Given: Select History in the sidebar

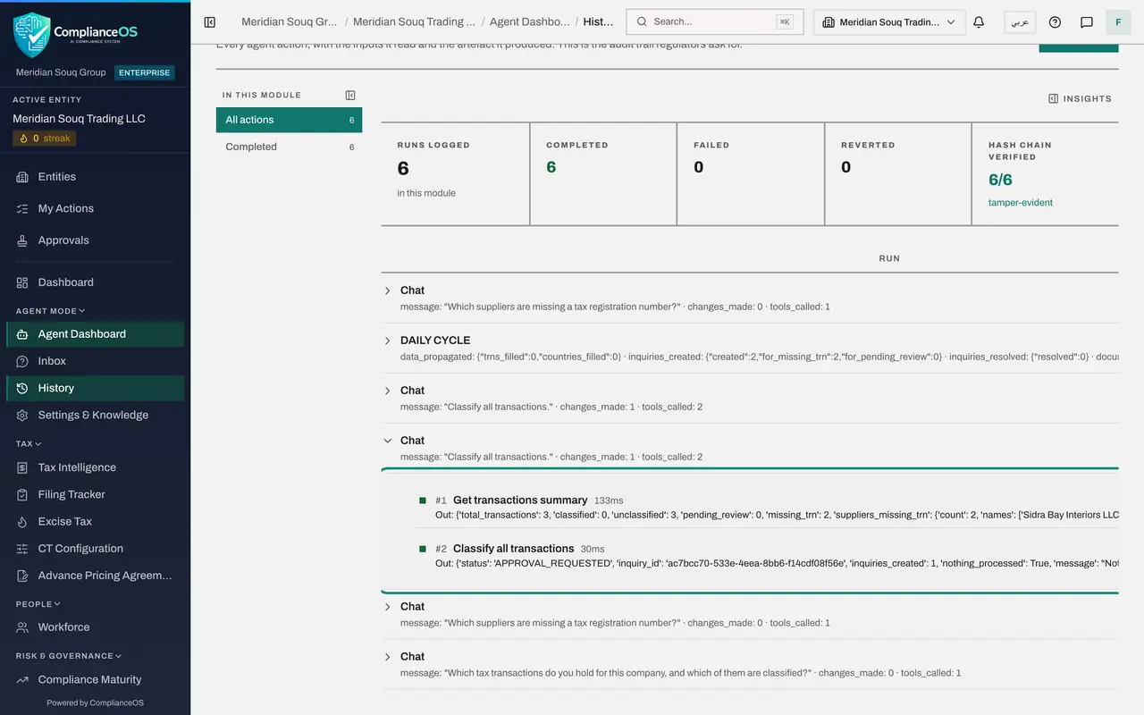Looking at the screenshot, I should point(95,388).
